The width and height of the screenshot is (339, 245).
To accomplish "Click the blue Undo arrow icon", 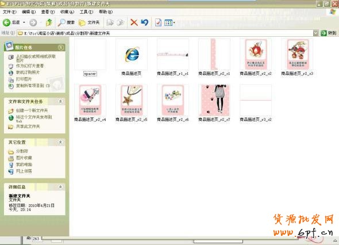I will 145,22.
